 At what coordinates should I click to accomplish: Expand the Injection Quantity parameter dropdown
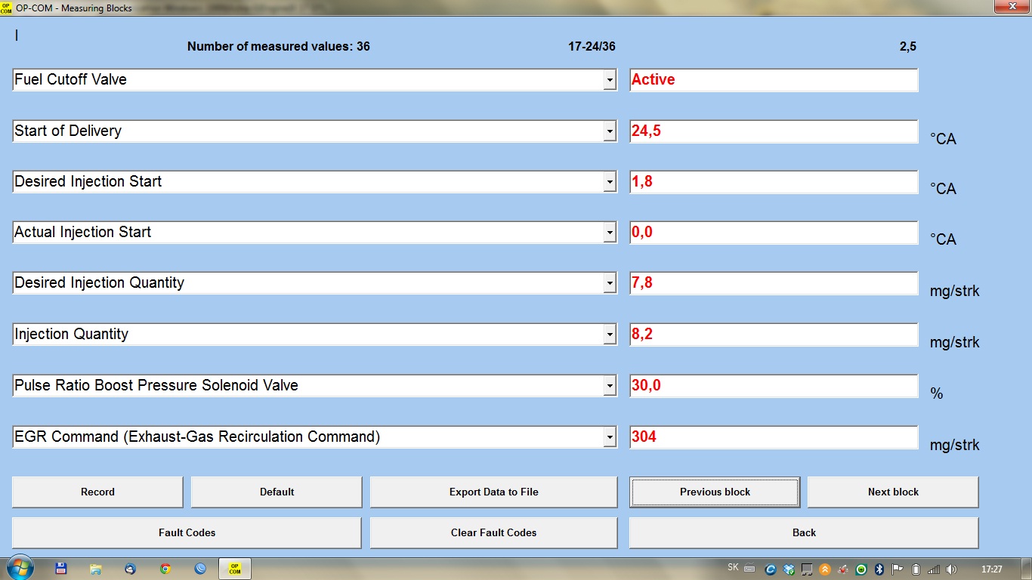point(610,335)
